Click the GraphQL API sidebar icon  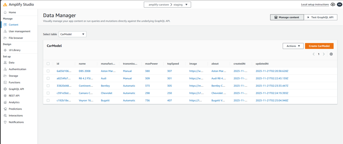tap(5, 89)
